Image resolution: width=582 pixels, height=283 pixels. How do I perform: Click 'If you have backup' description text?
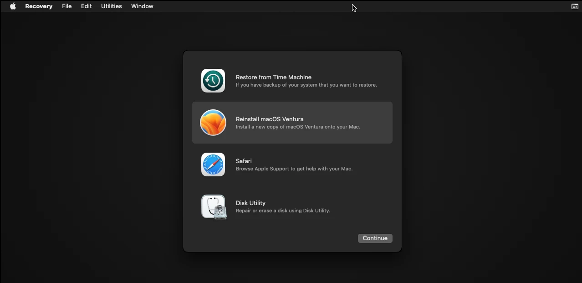(x=306, y=85)
